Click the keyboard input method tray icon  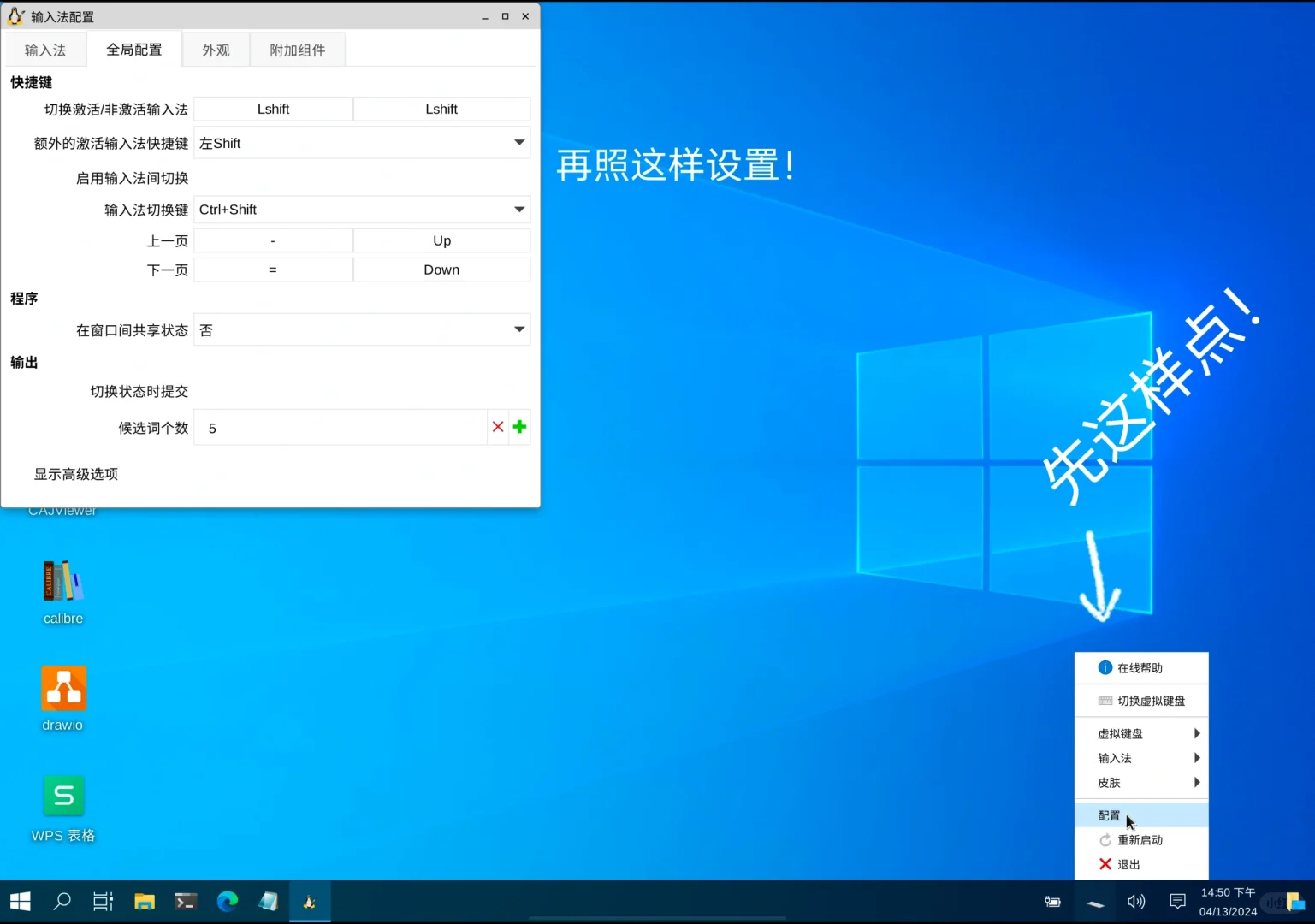click(x=1095, y=902)
